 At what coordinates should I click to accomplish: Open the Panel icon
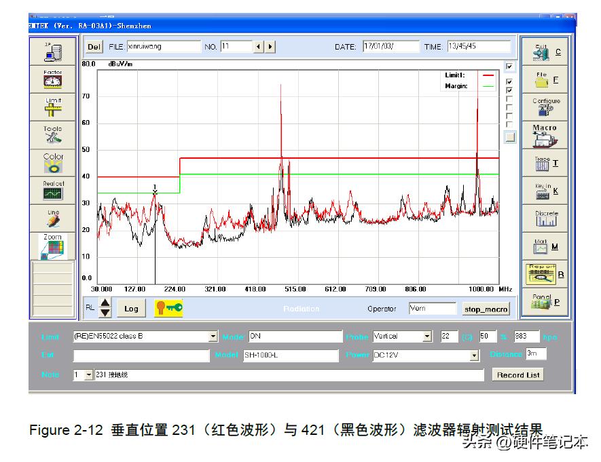coord(545,302)
